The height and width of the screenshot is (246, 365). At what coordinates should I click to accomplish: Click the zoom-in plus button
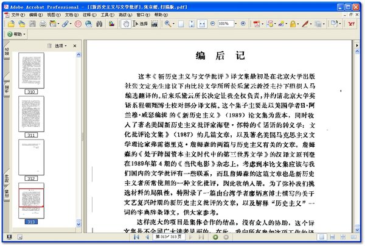pos(245,24)
